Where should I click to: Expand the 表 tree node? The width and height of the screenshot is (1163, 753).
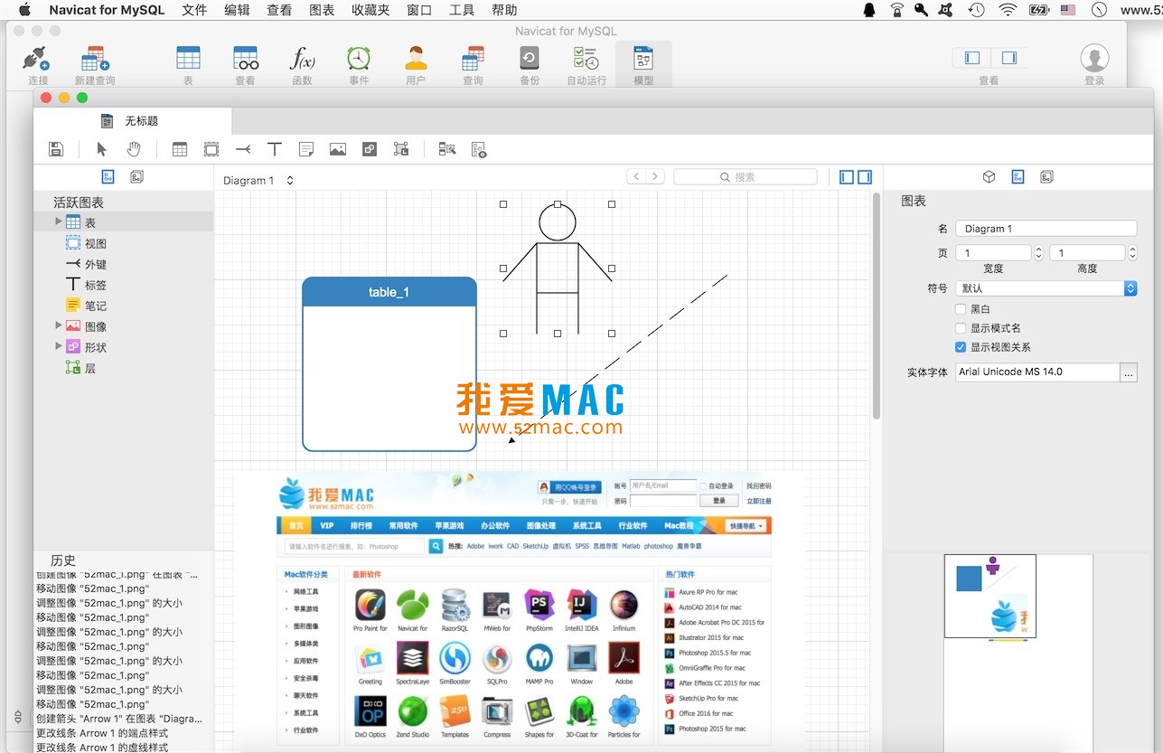[x=59, y=221]
